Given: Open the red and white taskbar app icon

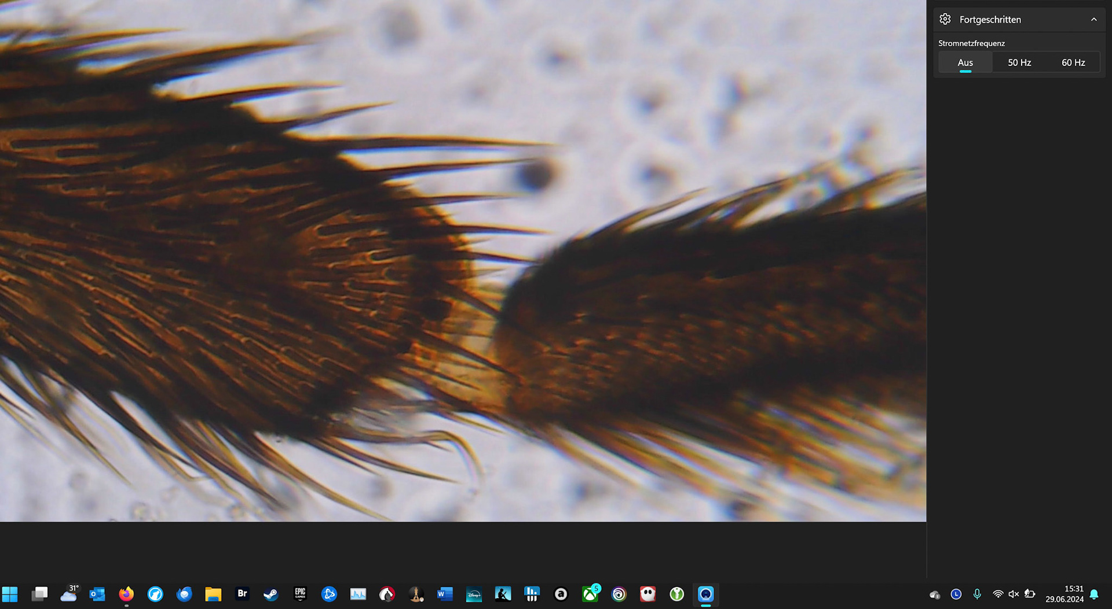Looking at the screenshot, I should (x=387, y=594).
